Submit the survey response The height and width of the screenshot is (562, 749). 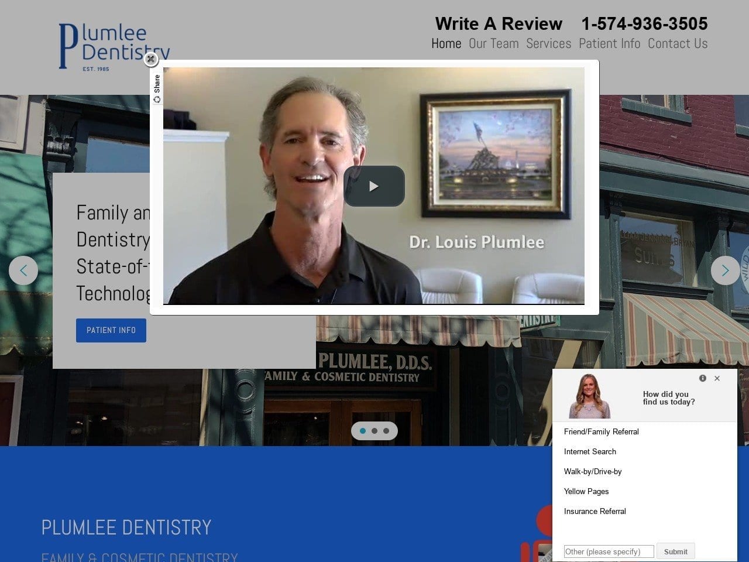675,551
